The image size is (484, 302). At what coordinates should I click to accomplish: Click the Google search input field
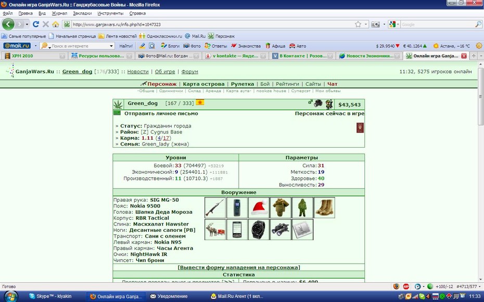pyautogui.click(x=438, y=24)
